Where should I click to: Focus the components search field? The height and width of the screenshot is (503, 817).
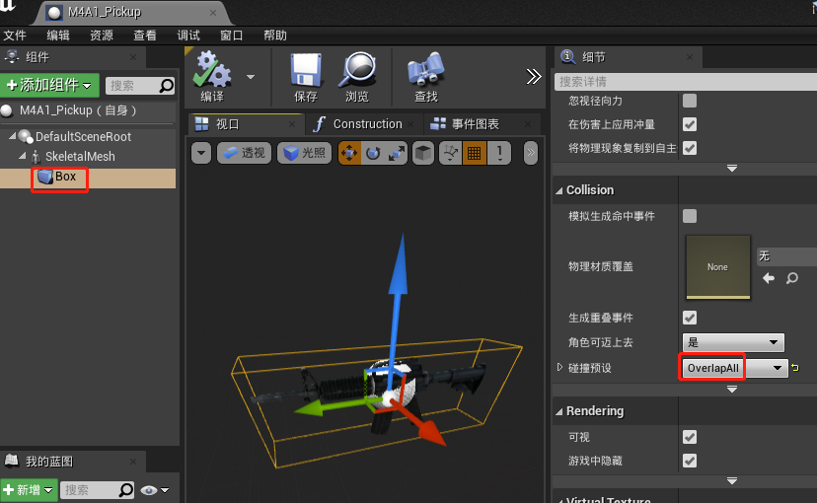click(140, 86)
